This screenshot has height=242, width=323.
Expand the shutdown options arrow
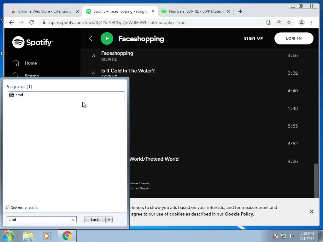pyautogui.click(x=109, y=220)
